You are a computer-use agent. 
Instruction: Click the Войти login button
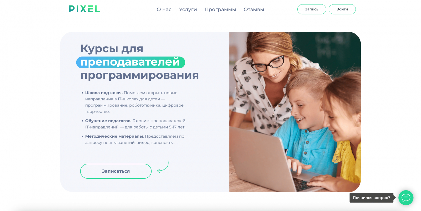342,9
